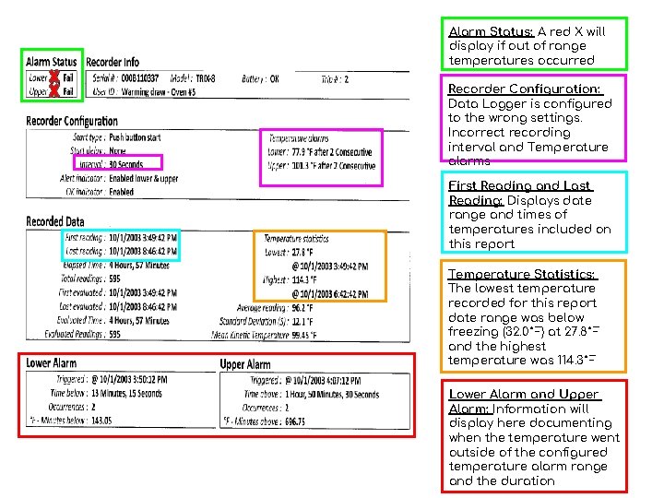The width and height of the screenshot is (664, 498).
Task: Click the underlined 'Recorder Configuration:' note title
Action: (525, 89)
